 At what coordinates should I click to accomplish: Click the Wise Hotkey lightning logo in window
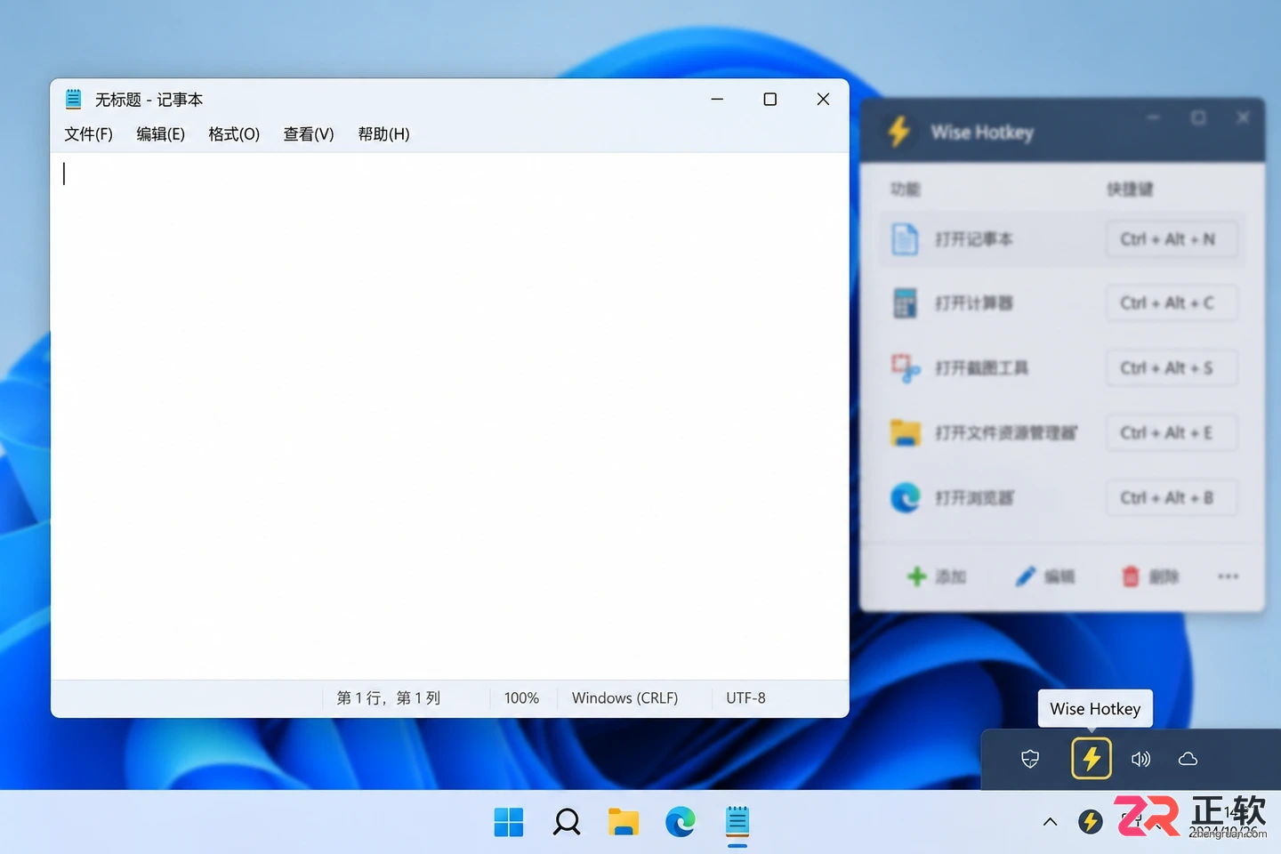point(898,132)
